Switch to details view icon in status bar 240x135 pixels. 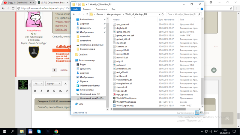[x=197, y=113]
